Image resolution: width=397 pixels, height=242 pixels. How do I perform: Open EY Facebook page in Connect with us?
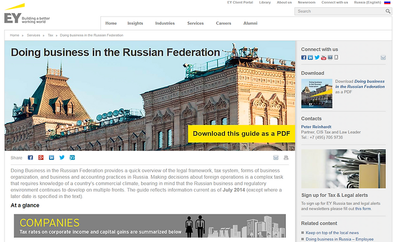pos(304,57)
